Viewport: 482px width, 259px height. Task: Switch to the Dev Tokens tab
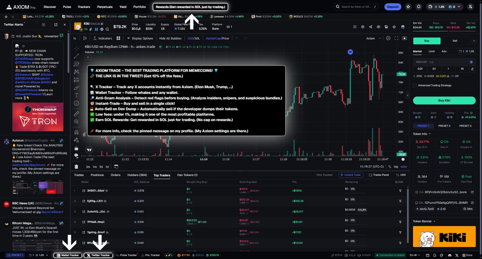point(187,175)
